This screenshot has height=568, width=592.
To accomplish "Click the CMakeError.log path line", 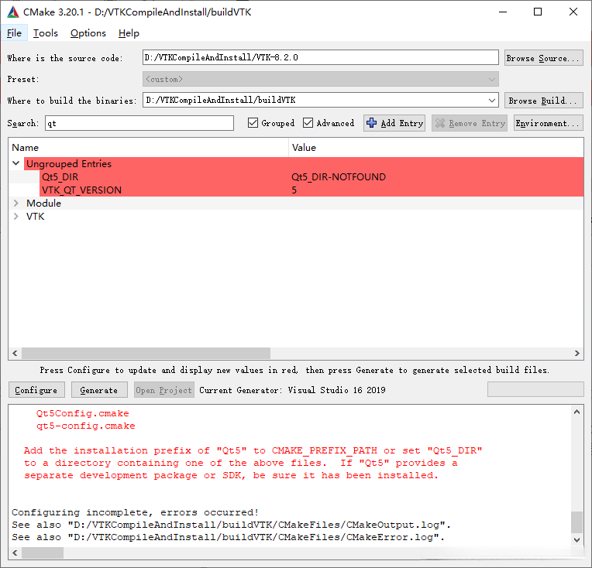I will point(228,537).
